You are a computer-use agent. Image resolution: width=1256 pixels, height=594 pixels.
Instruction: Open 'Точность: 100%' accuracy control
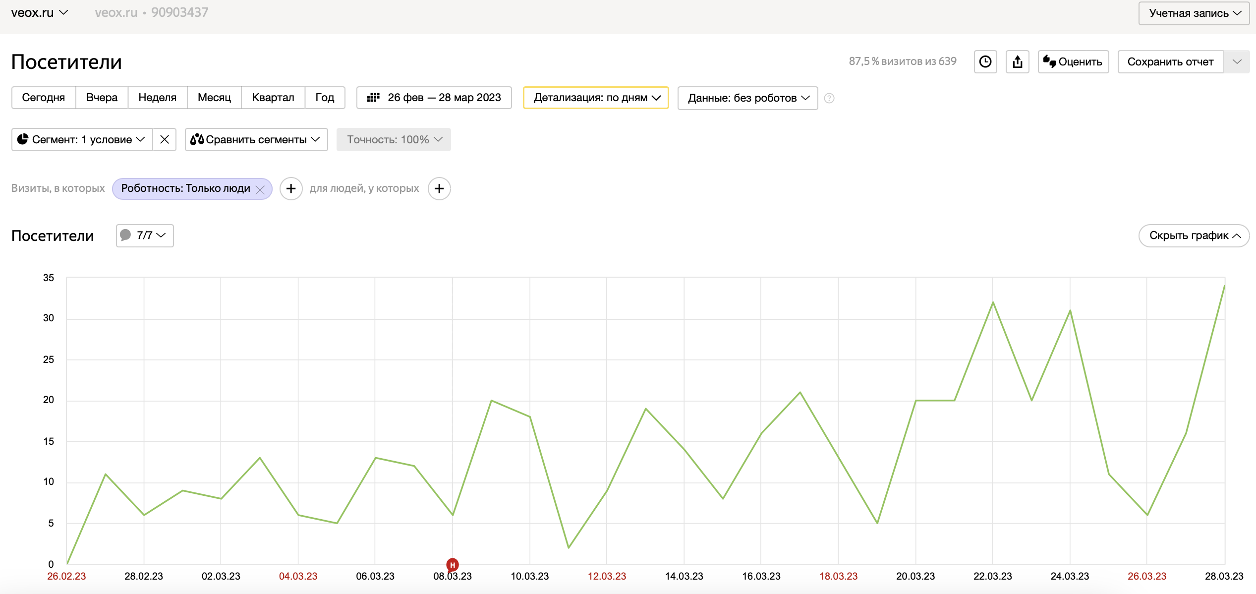click(x=394, y=139)
